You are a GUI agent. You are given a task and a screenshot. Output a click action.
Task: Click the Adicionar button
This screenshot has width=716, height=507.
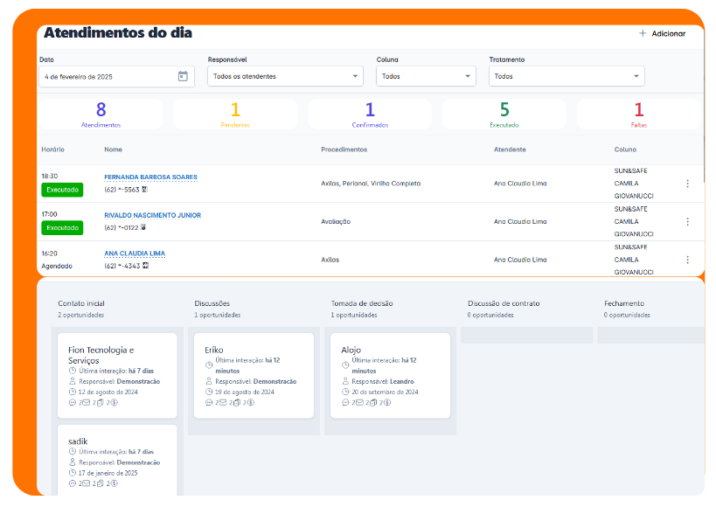662,33
